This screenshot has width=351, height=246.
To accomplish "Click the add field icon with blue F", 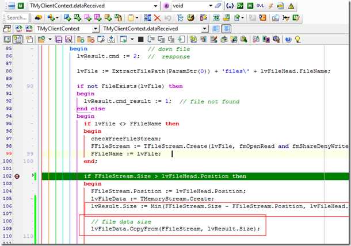I will [67, 18].
